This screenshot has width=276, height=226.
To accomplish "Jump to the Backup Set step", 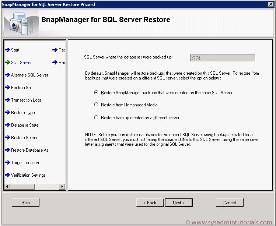I will point(21,88).
